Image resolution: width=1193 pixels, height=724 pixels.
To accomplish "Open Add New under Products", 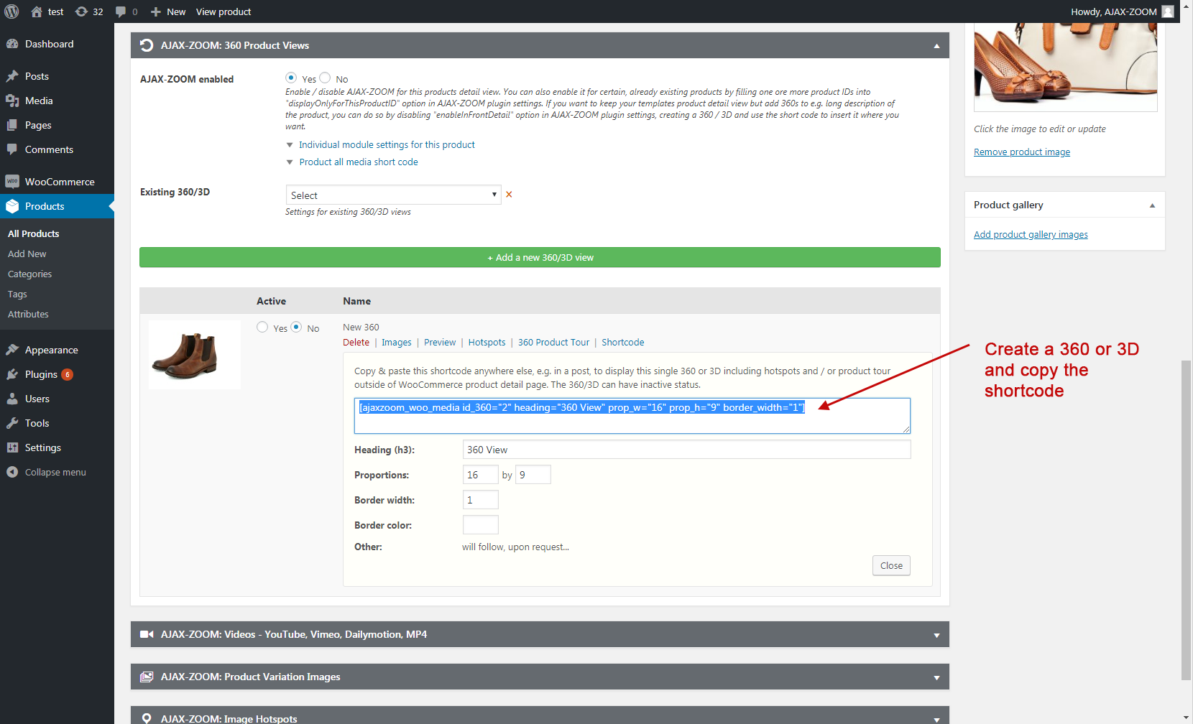I will coord(27,254).
